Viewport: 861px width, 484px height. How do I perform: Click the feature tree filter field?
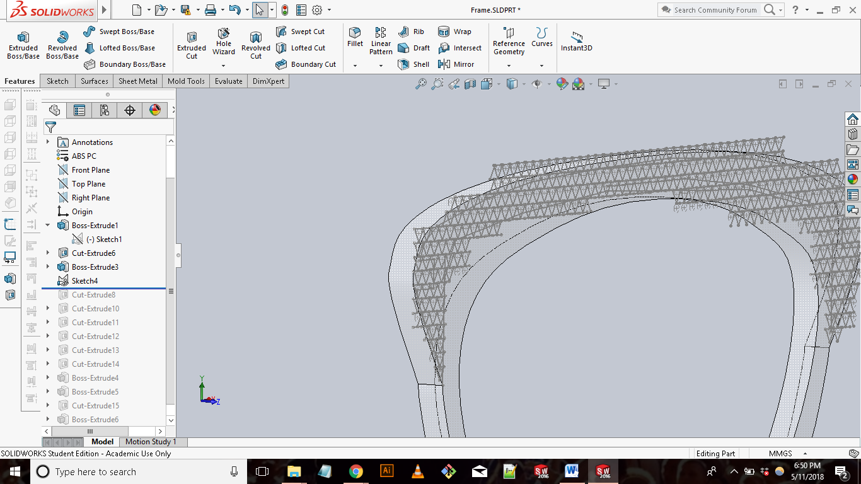click(108, 127)
